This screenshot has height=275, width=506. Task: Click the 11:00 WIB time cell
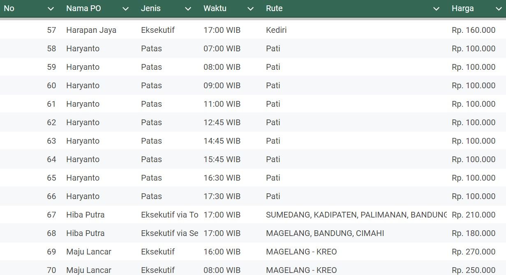[222, 104]
